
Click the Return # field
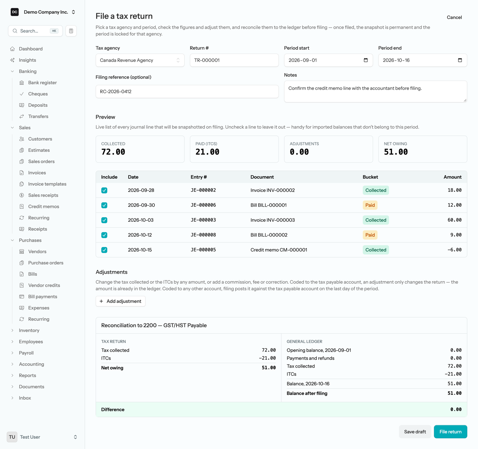(x=234, y=60)
